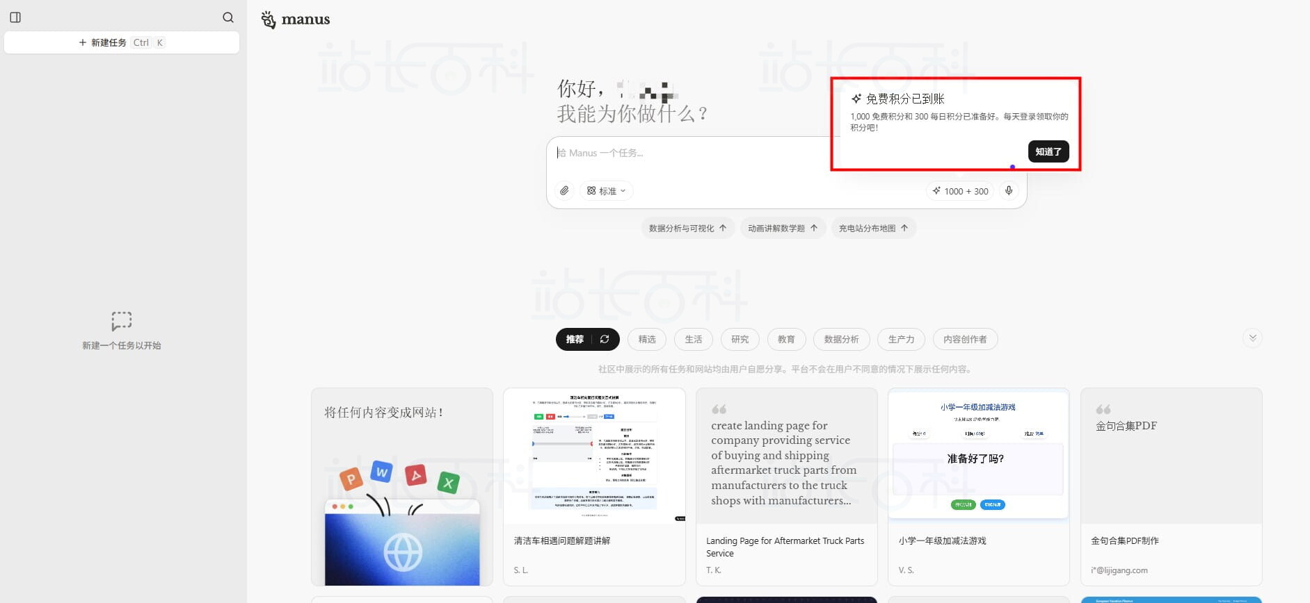Activate the microphone voice input
Screen dimensions: 1310x603
pos(1009,191)
